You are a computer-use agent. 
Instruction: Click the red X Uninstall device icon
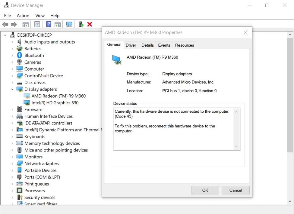pos(90,24)
